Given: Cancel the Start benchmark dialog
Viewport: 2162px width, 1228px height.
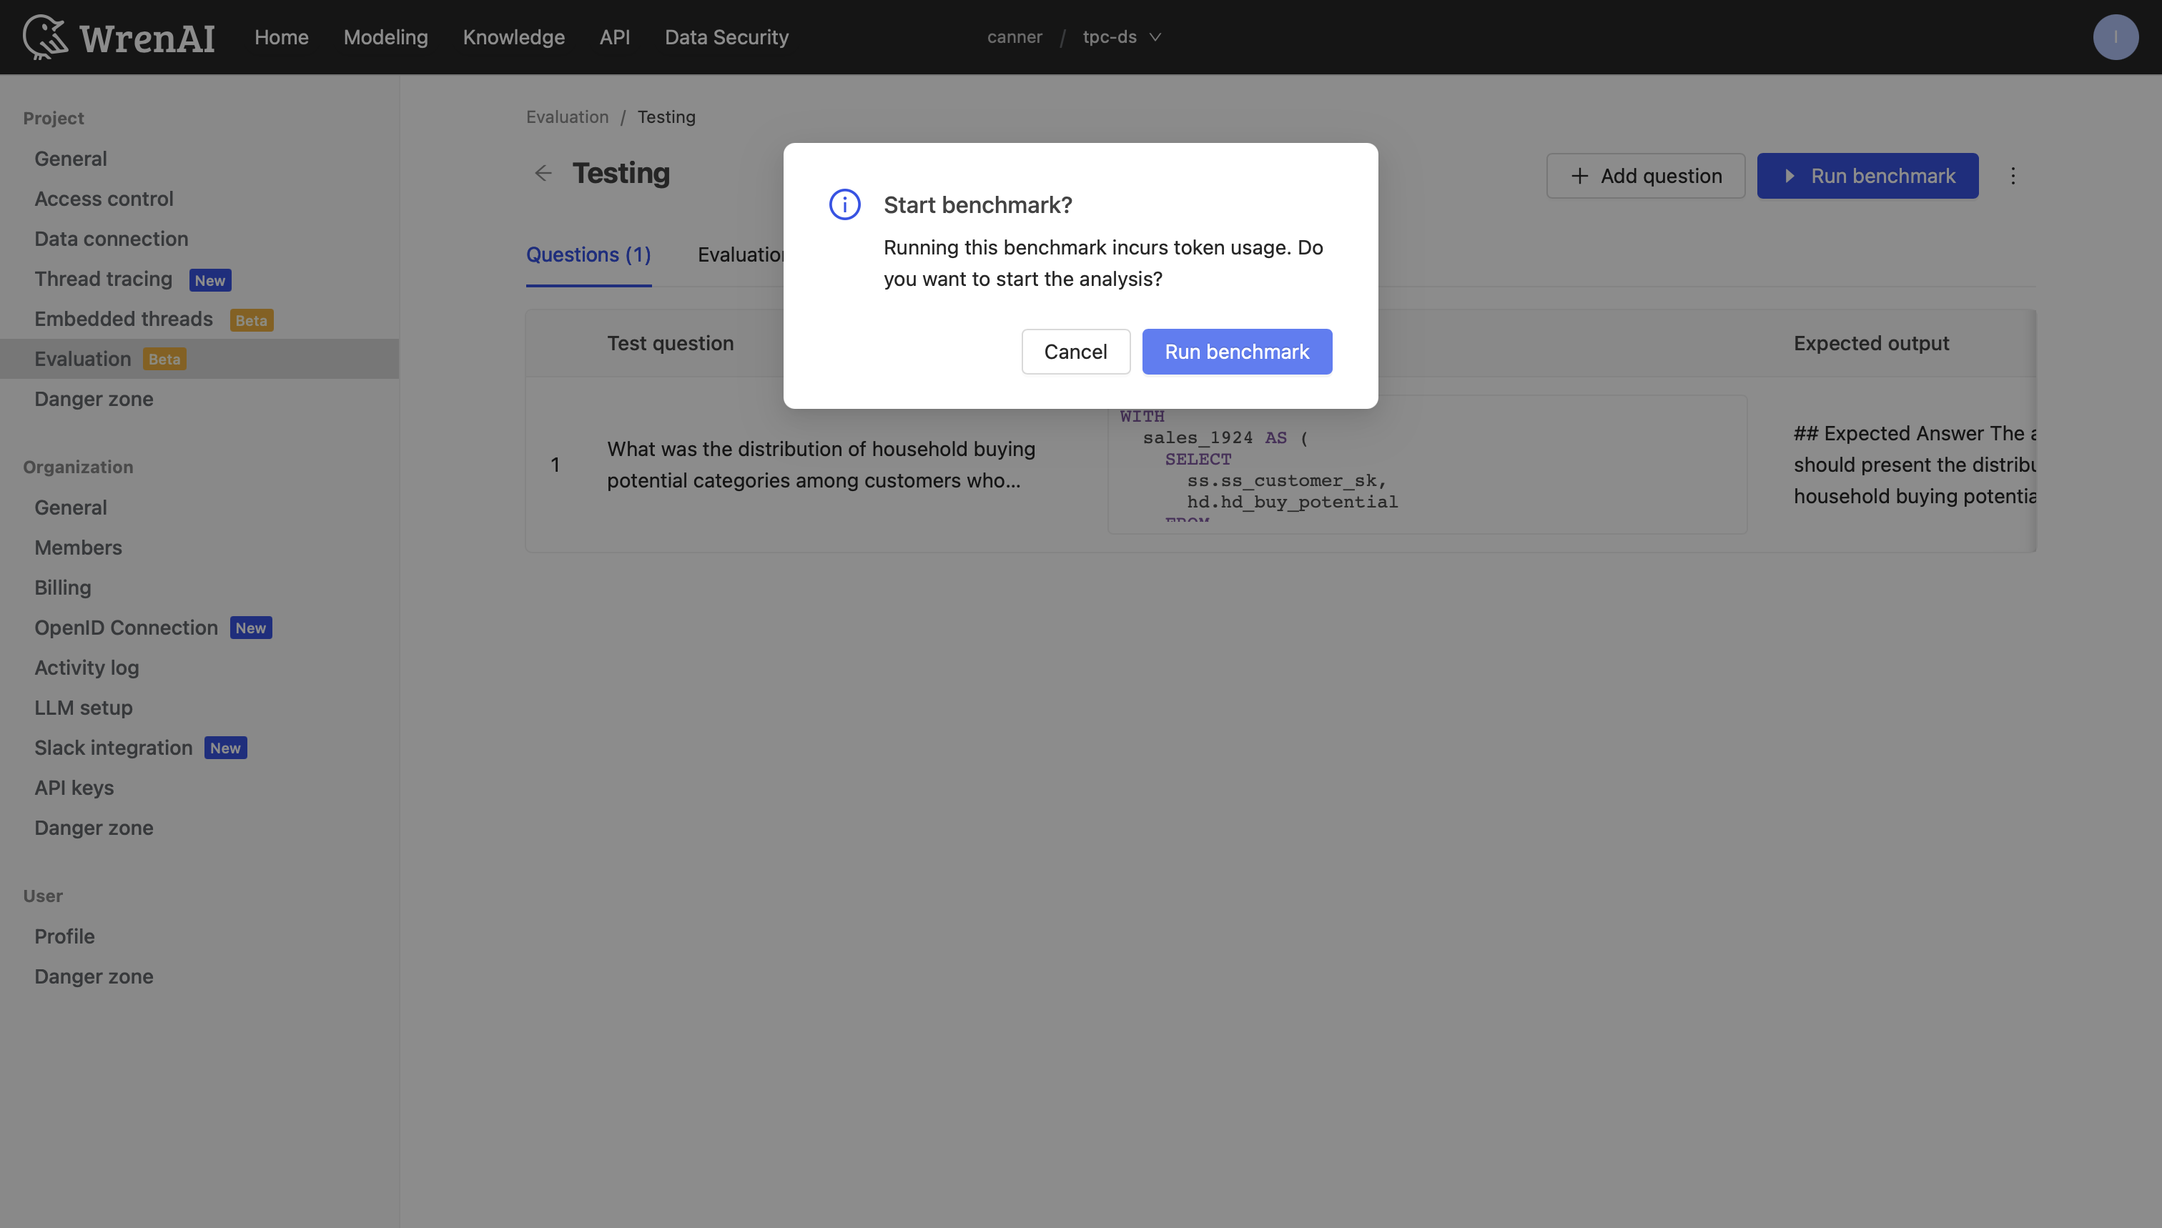Looking at the screenshot, I should click(x=1075, y=351).
